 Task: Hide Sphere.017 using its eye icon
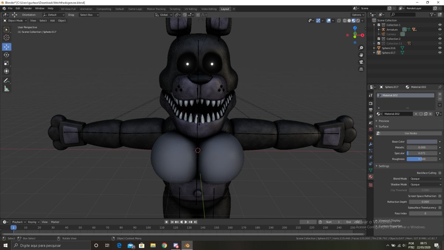point(440,53)
